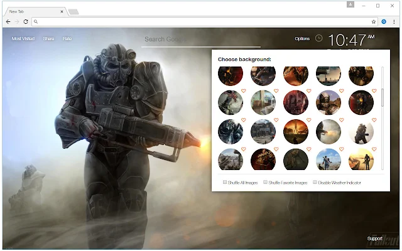Bookmark this page with the star icon

point(374,22)
